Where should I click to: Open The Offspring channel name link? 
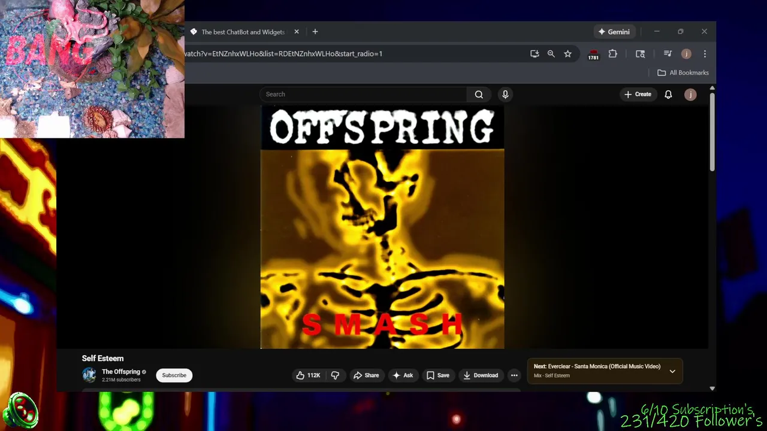click(x=121, y=372)
